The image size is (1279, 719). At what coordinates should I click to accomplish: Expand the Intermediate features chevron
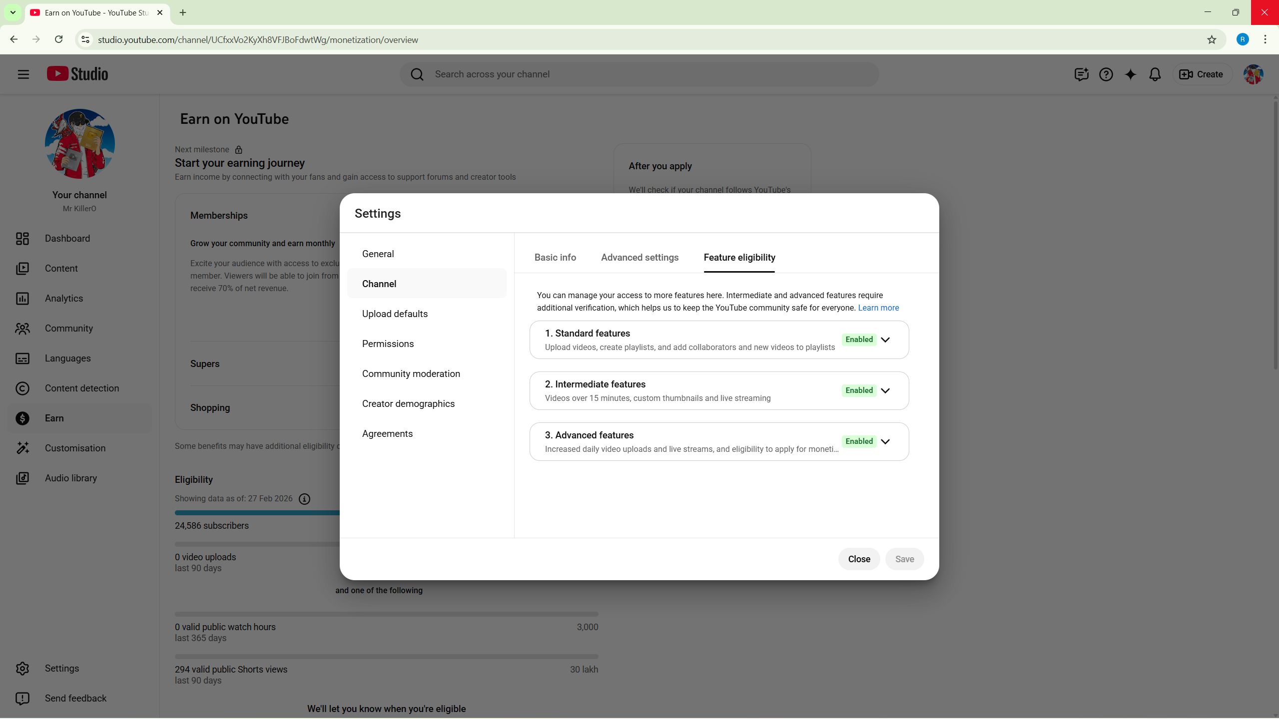885,391
